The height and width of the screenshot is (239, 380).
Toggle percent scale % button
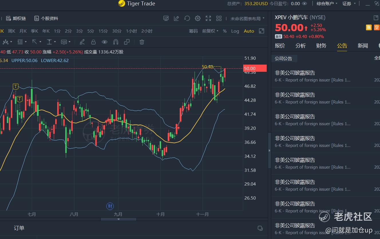(x=225, y=31)
